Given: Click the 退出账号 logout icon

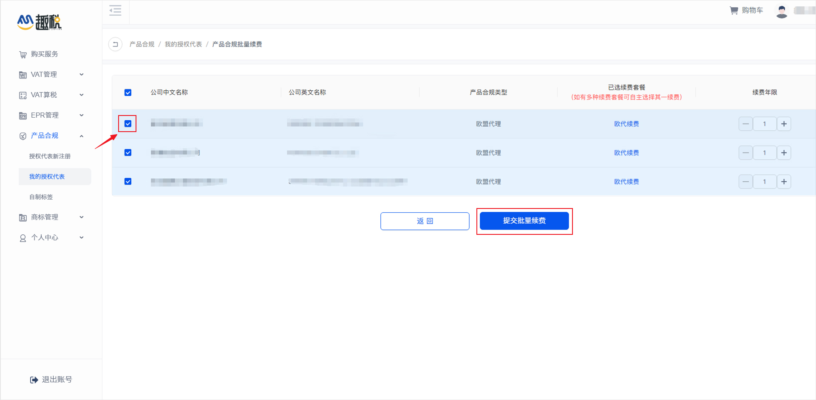Looking at the screenshot, I should tap(34, 379).
